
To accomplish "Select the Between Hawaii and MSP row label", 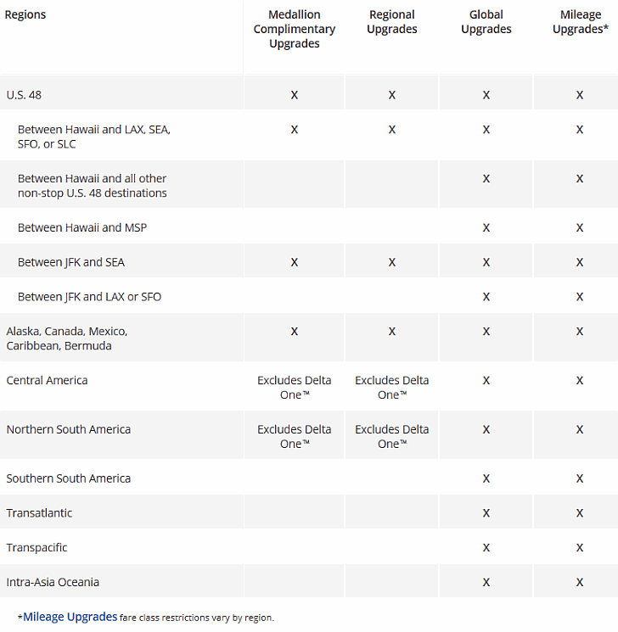I will pos(82,227).
